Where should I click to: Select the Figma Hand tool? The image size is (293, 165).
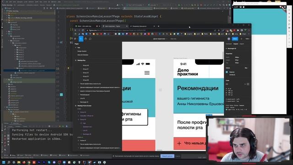point(86,39)
